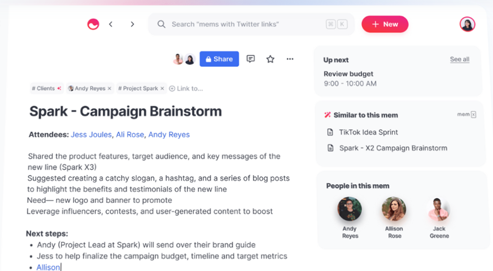
Task: Click the search magnifier icon
Action: click(x=162, y=24)
